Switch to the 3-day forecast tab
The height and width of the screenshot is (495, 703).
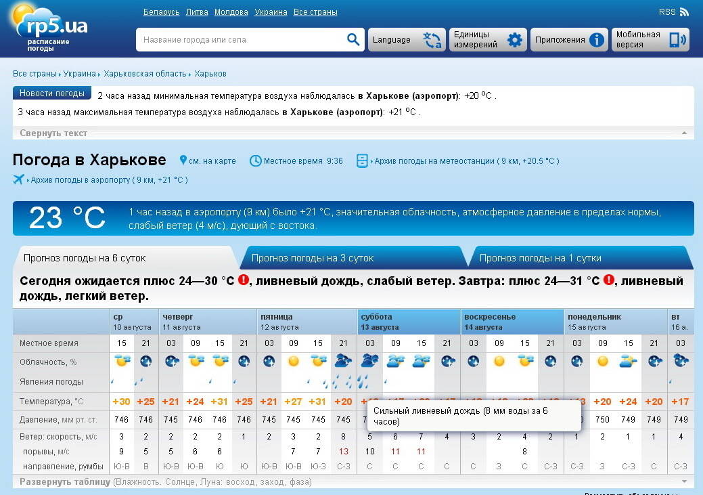coord(313,258)
